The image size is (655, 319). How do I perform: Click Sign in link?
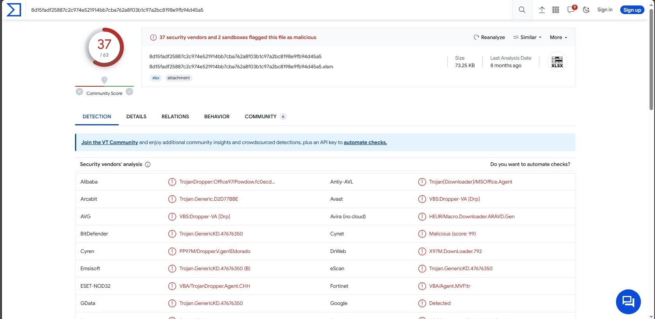(x=605, y=10)
